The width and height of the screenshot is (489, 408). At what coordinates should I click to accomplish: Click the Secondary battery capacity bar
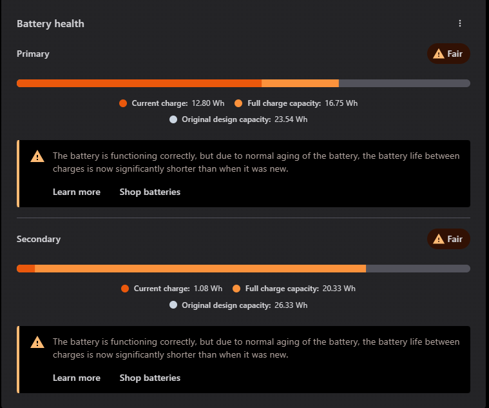click(243, 269)
